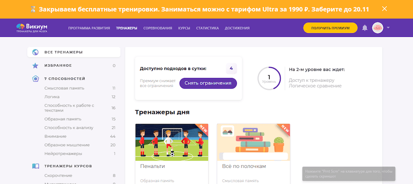This screenshot has width=413, height=184.
Task: Open the Всё по полочкам trainer thumbnail
Action: pos(253,142)
